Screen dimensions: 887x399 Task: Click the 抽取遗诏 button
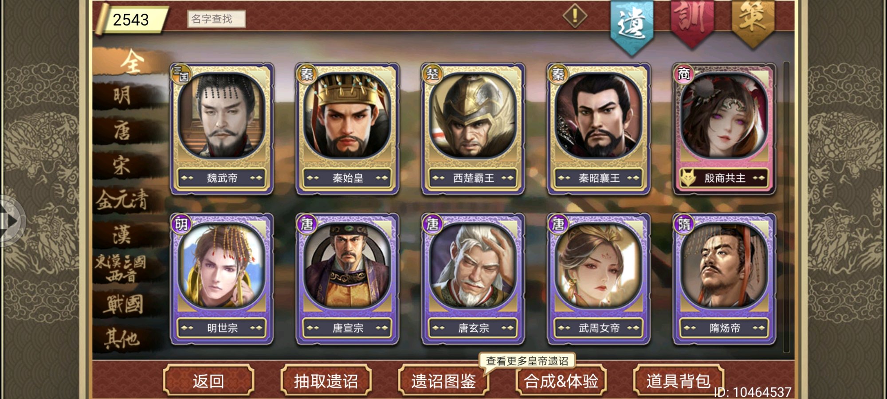[x=326, y=380]
